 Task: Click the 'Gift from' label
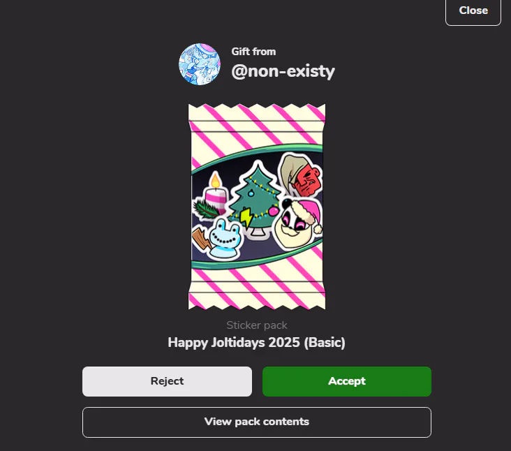(253, 52)
